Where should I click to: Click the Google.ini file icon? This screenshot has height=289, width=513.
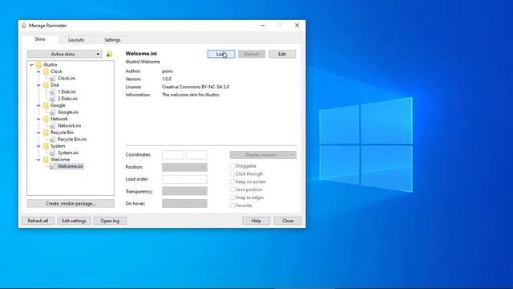point(52,112)
